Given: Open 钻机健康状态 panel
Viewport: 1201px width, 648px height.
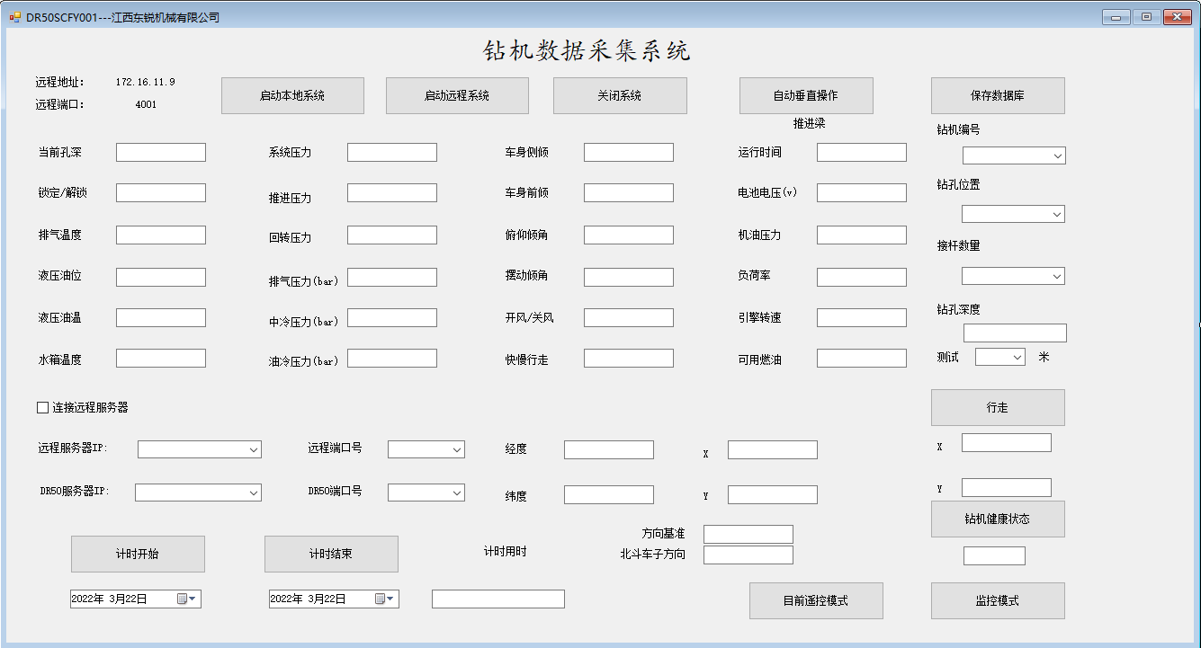Looking at the screenshot, I should click(997, 519).
